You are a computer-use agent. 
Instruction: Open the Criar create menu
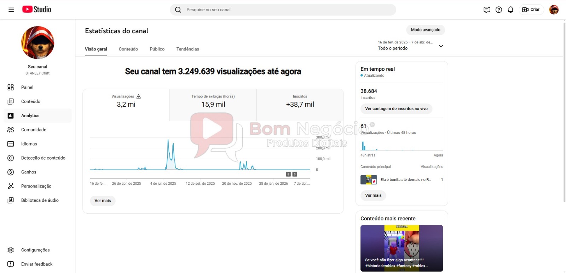pyautogui.click(x=531, y=10)
